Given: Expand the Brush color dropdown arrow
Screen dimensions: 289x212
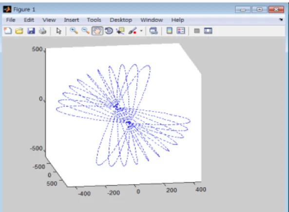Looking at the screenshot, I should tap(141, 31).
